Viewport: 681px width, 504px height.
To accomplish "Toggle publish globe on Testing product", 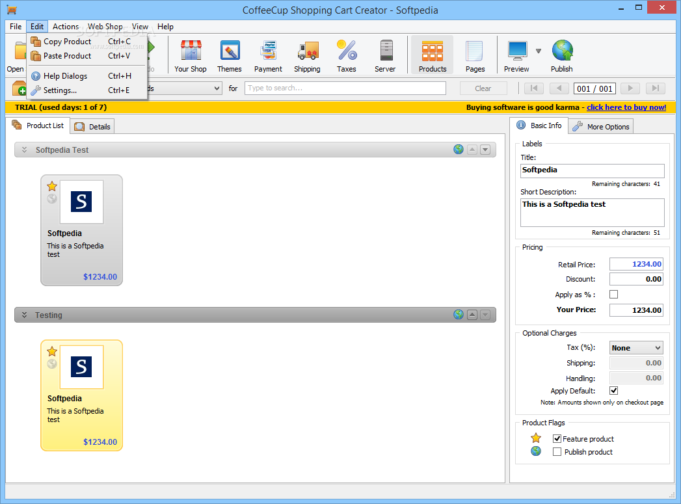I will click(x=52, y=364).
